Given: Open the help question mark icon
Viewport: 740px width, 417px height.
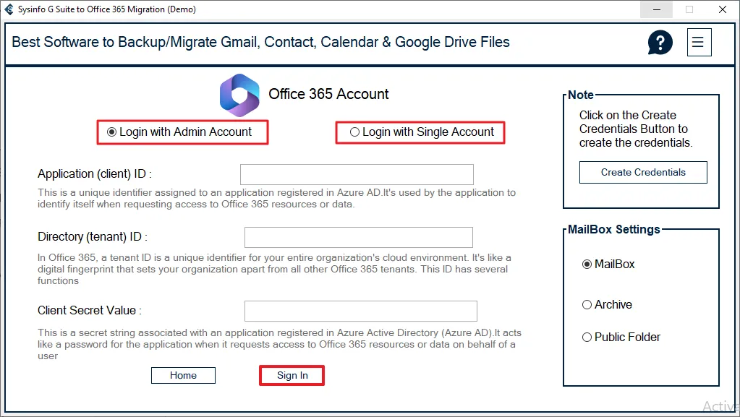Looking at the screenshot, I should [x=660, y=43].
